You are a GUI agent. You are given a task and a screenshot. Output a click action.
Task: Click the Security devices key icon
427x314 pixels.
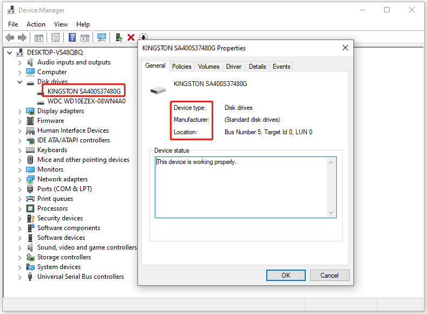[30, 218]
